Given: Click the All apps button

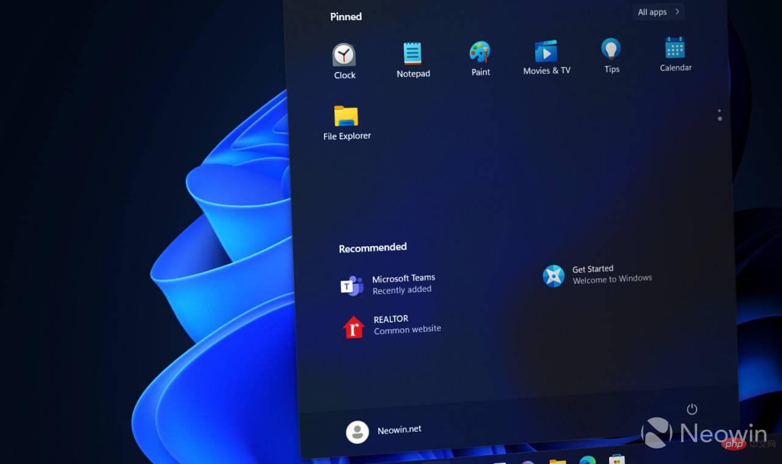Looking at the screenshot, I should (659, 12).
